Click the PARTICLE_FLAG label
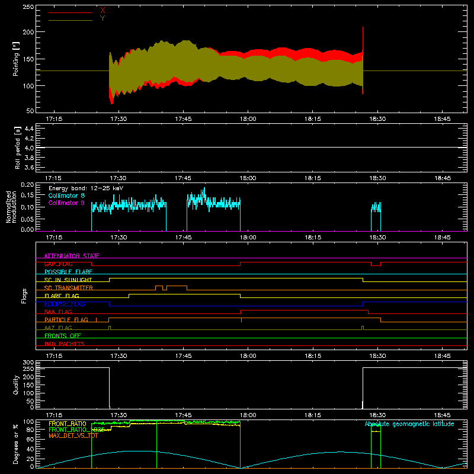The image size is (474, 474). click(x=66, y=319)
